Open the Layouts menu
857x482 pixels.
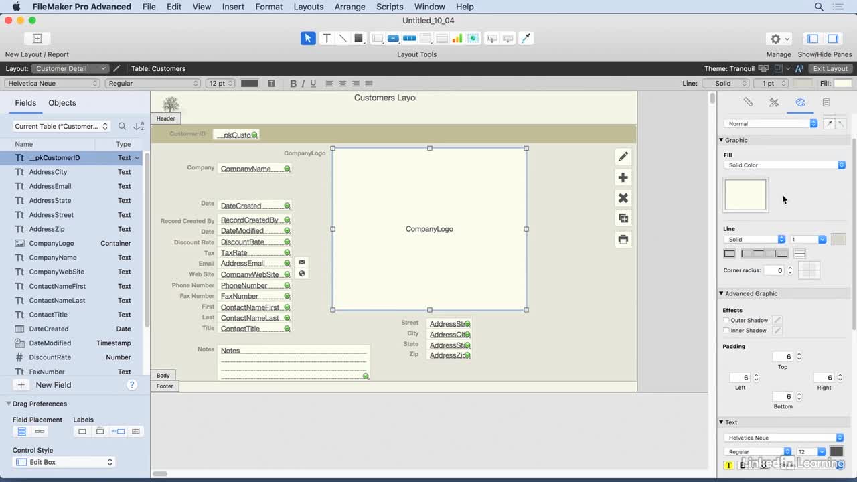[x=308, y=7]
